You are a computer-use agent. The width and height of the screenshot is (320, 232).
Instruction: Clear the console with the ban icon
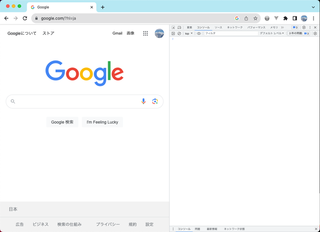pos(179,33)
